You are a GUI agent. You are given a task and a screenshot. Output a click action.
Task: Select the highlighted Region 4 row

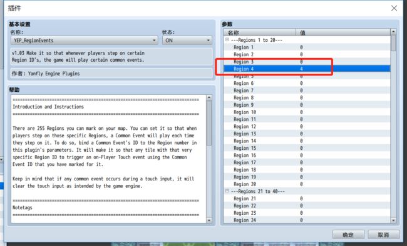307,69
